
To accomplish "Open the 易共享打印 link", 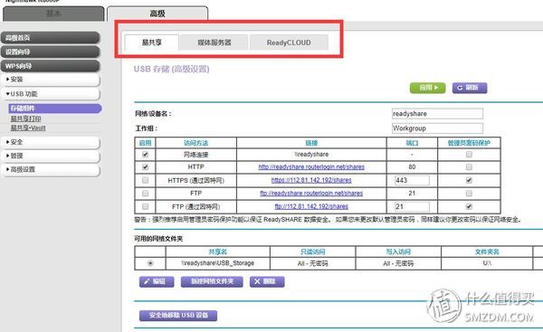I will 25,119.
